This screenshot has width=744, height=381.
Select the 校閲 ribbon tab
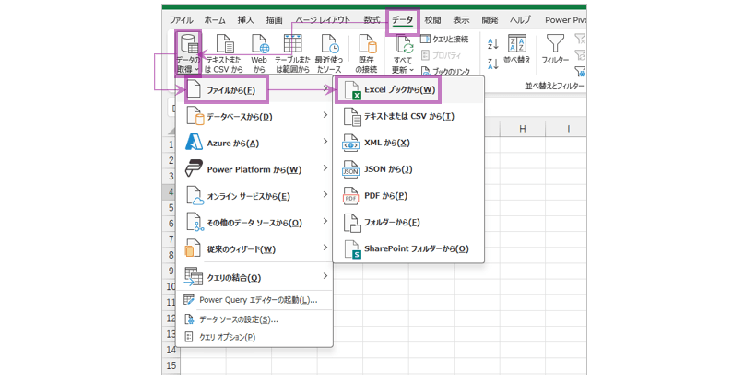[x=432, y=20]
